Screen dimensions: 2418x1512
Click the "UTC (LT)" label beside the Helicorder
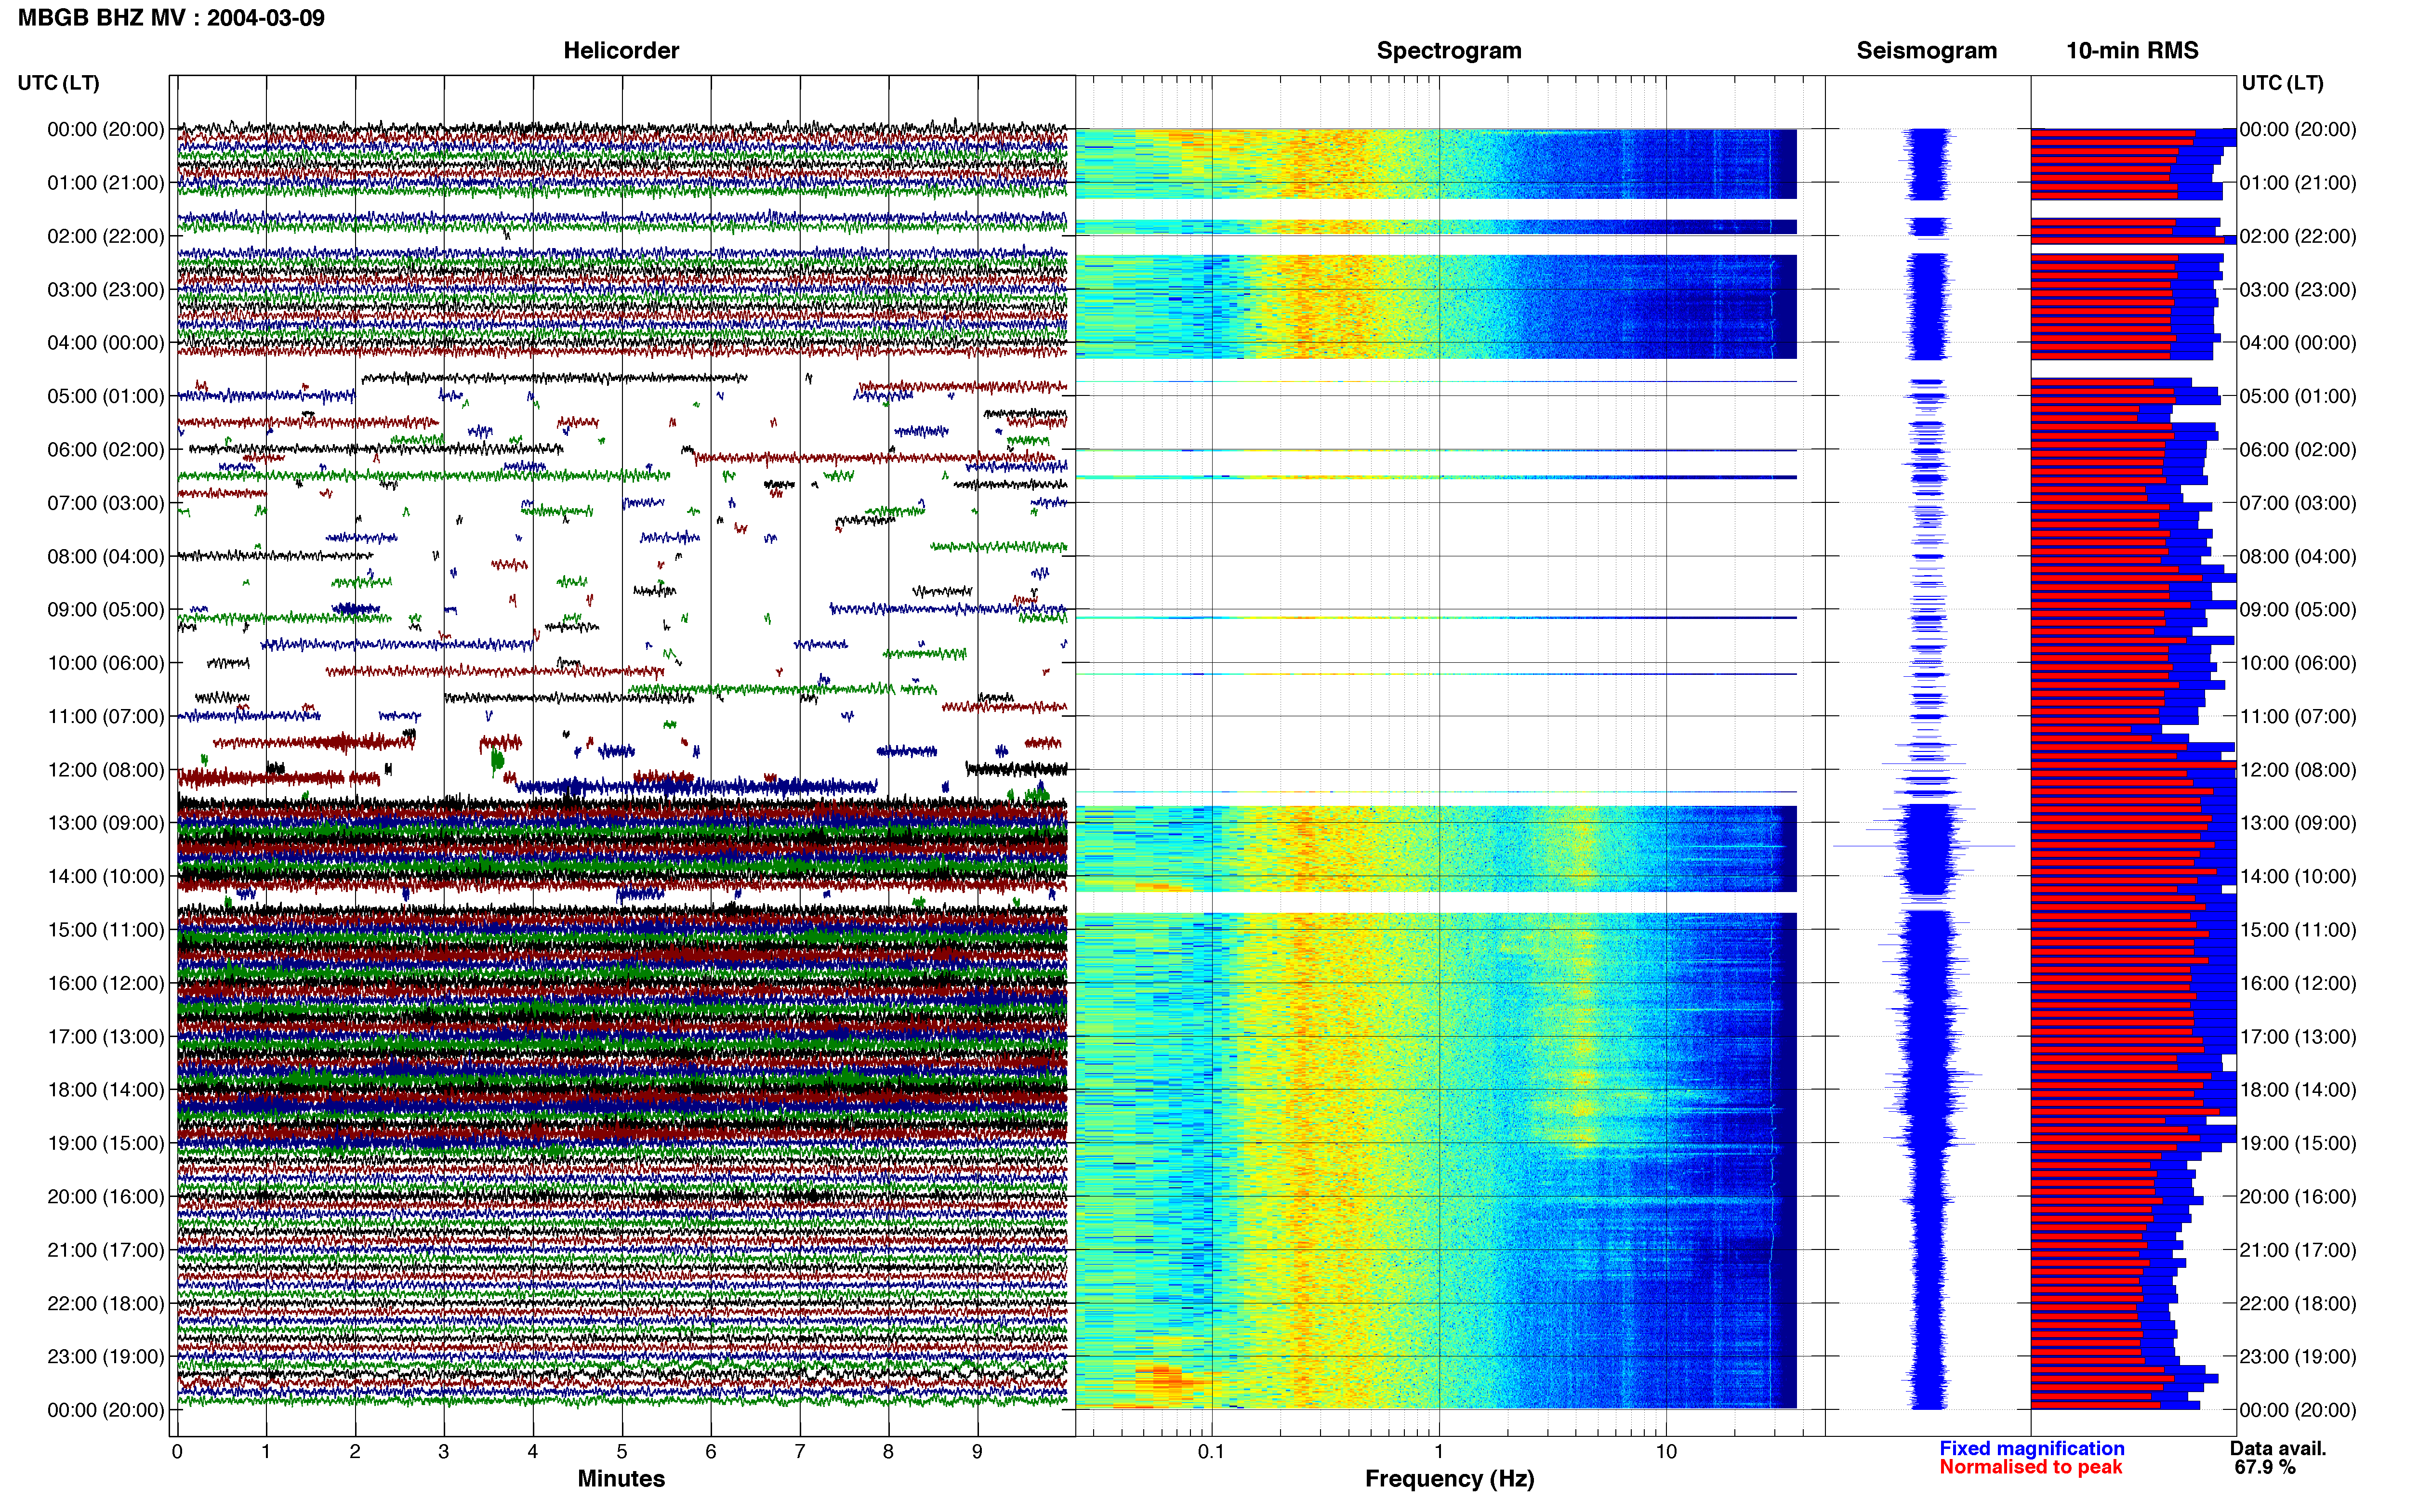[59, 82]
